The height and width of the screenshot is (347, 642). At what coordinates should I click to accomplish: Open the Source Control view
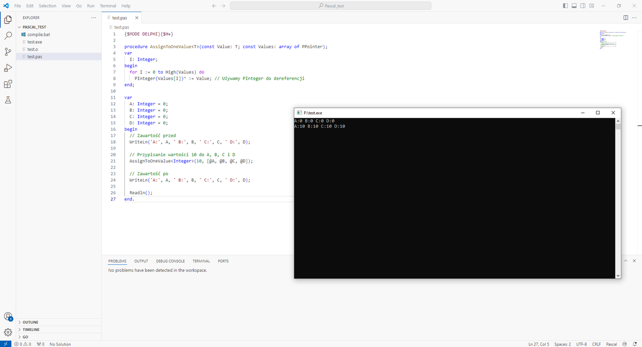(x=8, y=52)
